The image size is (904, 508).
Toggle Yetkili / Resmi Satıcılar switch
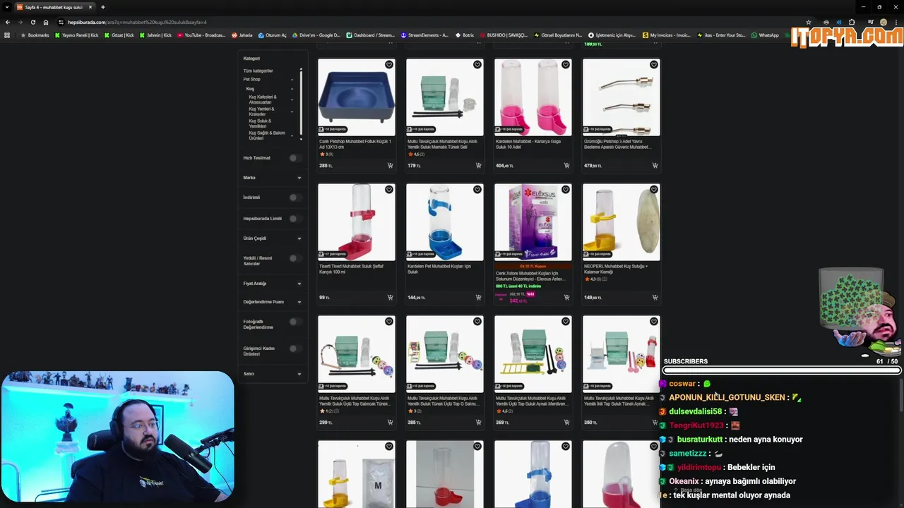click(x=295, y=258)
